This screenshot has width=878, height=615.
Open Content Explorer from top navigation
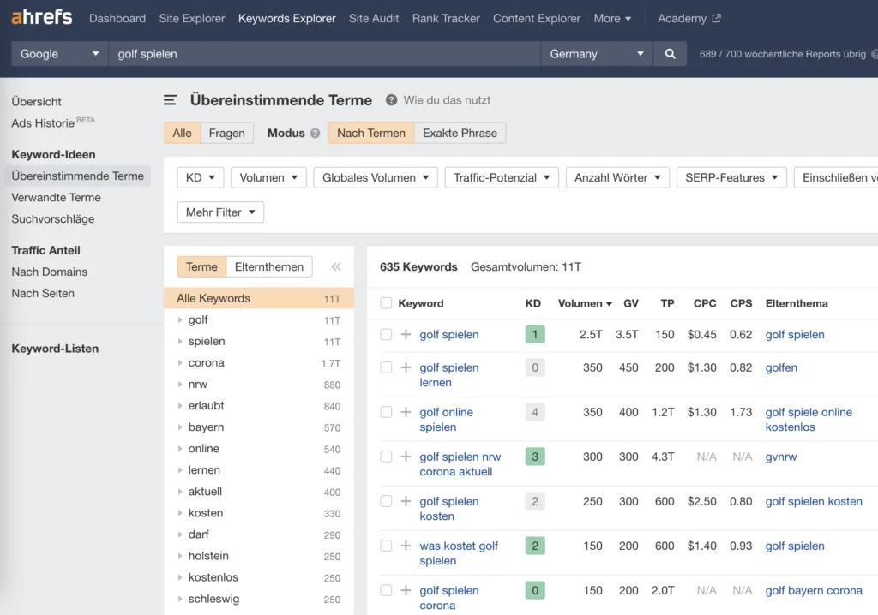[537, 19]
